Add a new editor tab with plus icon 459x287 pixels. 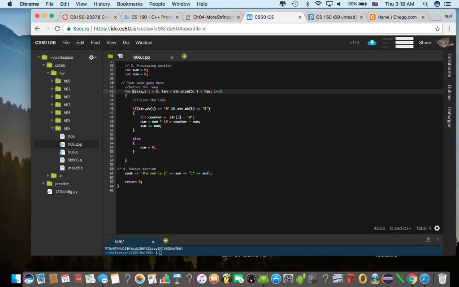184,56
